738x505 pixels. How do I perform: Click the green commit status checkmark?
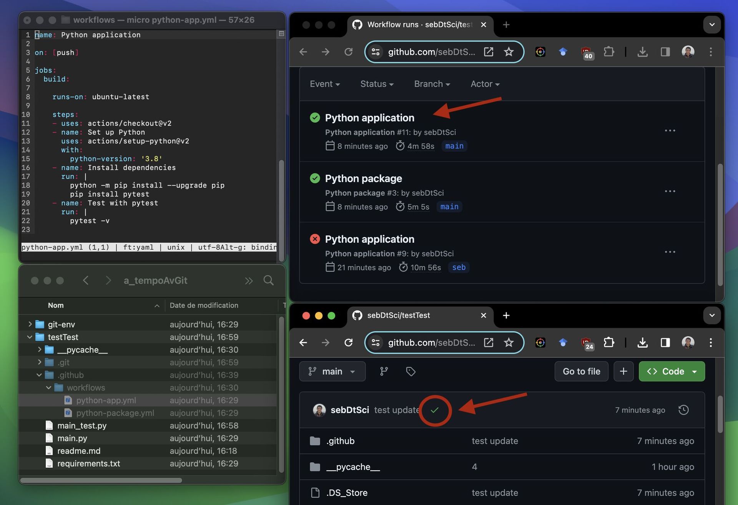[x=435, y=410]
